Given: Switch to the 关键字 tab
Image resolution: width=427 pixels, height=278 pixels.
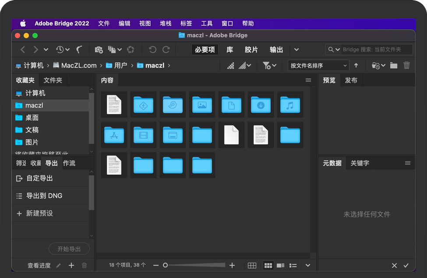Looking at the screenshot, I should pyautogui.click(x=360, y=163).
